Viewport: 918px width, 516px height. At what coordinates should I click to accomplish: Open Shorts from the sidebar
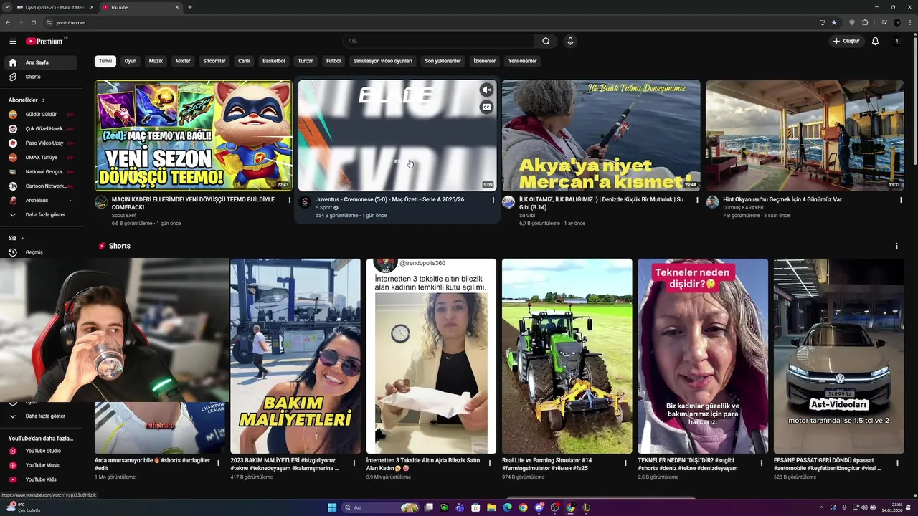pos(39,77)
